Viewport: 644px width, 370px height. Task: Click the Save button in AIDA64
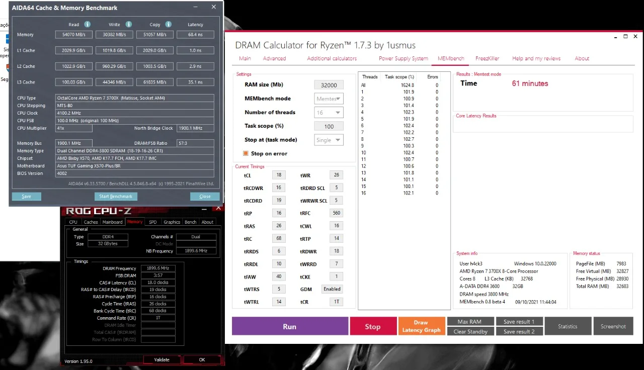(x=27, y=196)
